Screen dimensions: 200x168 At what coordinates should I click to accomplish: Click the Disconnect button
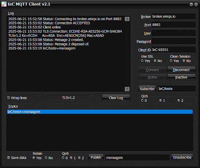click(x=181, y=70)
